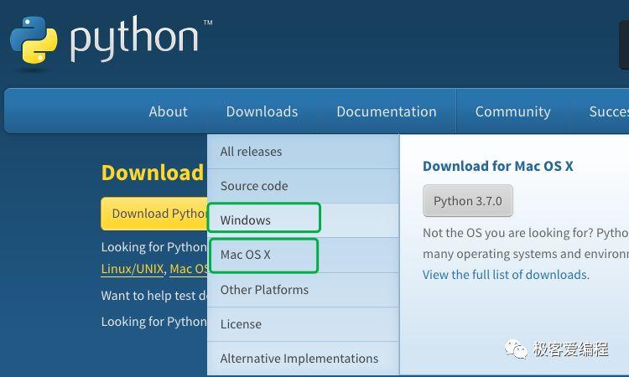629x377 pixels.
Task: Open Alternative Implementations entry
Action: tap(304, 359)
